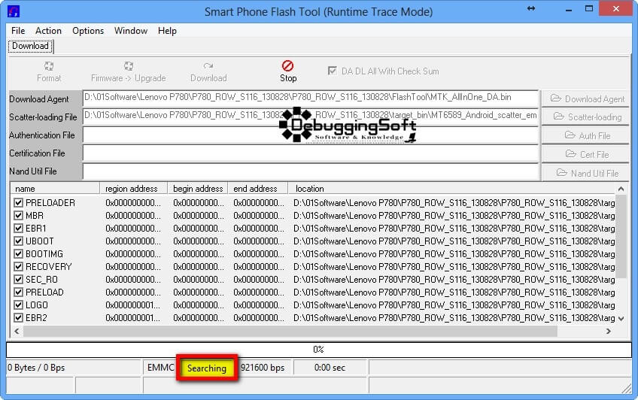Uncheck the BOOTIMG partition checkbox
638x400 pixels.
coord(18,253)
